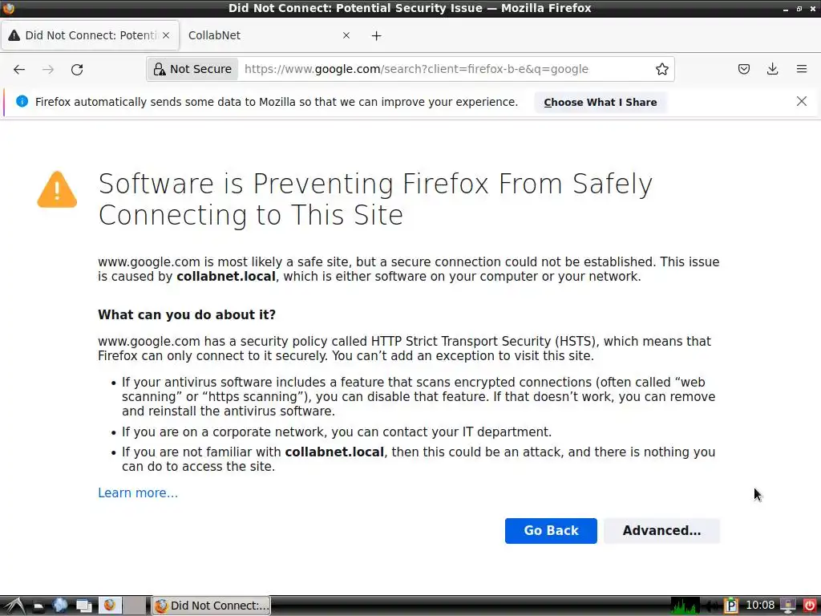Dismiss the Mozilla data notification bar
Image resolution: width=821 pixels, height=616 pixels.
[x=801, y=101]
